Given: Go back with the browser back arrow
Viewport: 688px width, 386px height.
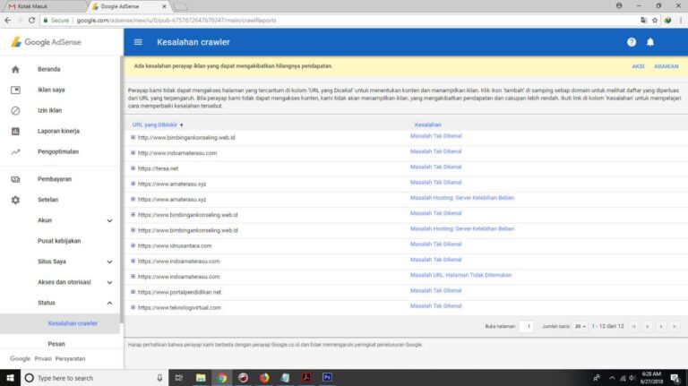Looking at the screenshot, I should [8, 21].
